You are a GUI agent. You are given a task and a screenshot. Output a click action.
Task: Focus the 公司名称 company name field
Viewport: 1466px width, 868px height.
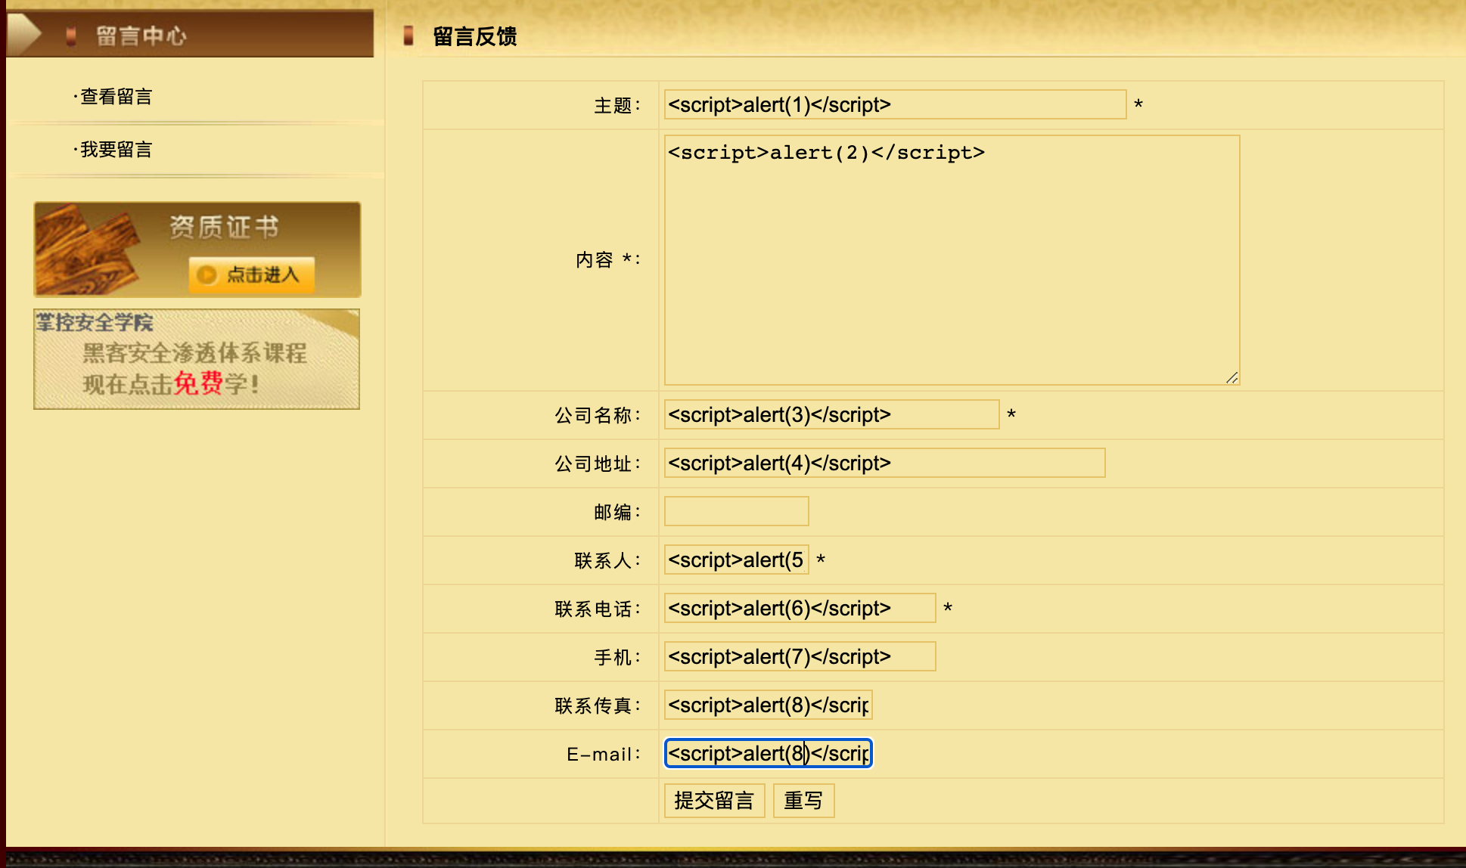coord(832,414)
